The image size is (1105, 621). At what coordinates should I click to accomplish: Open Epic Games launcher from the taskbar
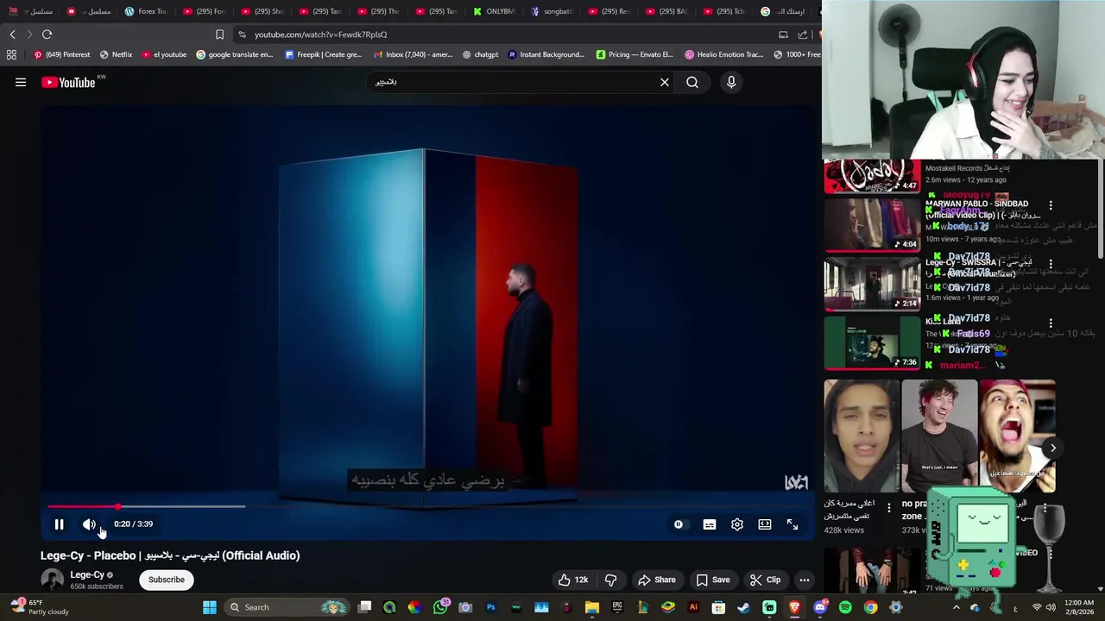(x=617, y=607)
